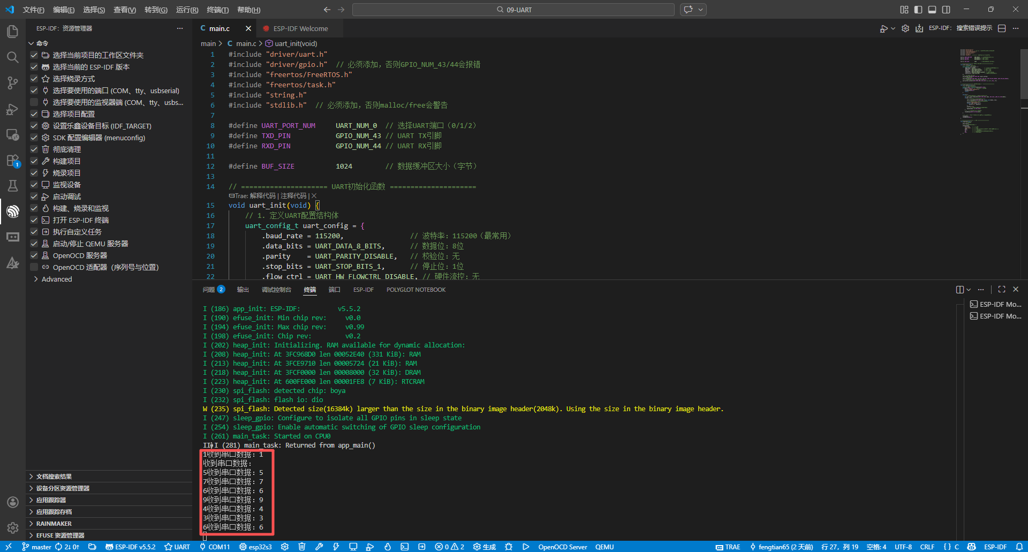Toggle checkbox for 启动调试
Image resolution: width=1028 pixels, height=552 pixels.
[x=34, y=196]
